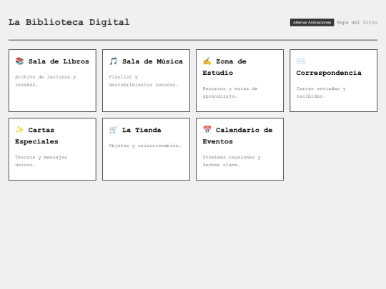This screenshot has height=289, width=386.
Task: Toggle animations with Alternar Animaciones button
Action: click(312, 22)
